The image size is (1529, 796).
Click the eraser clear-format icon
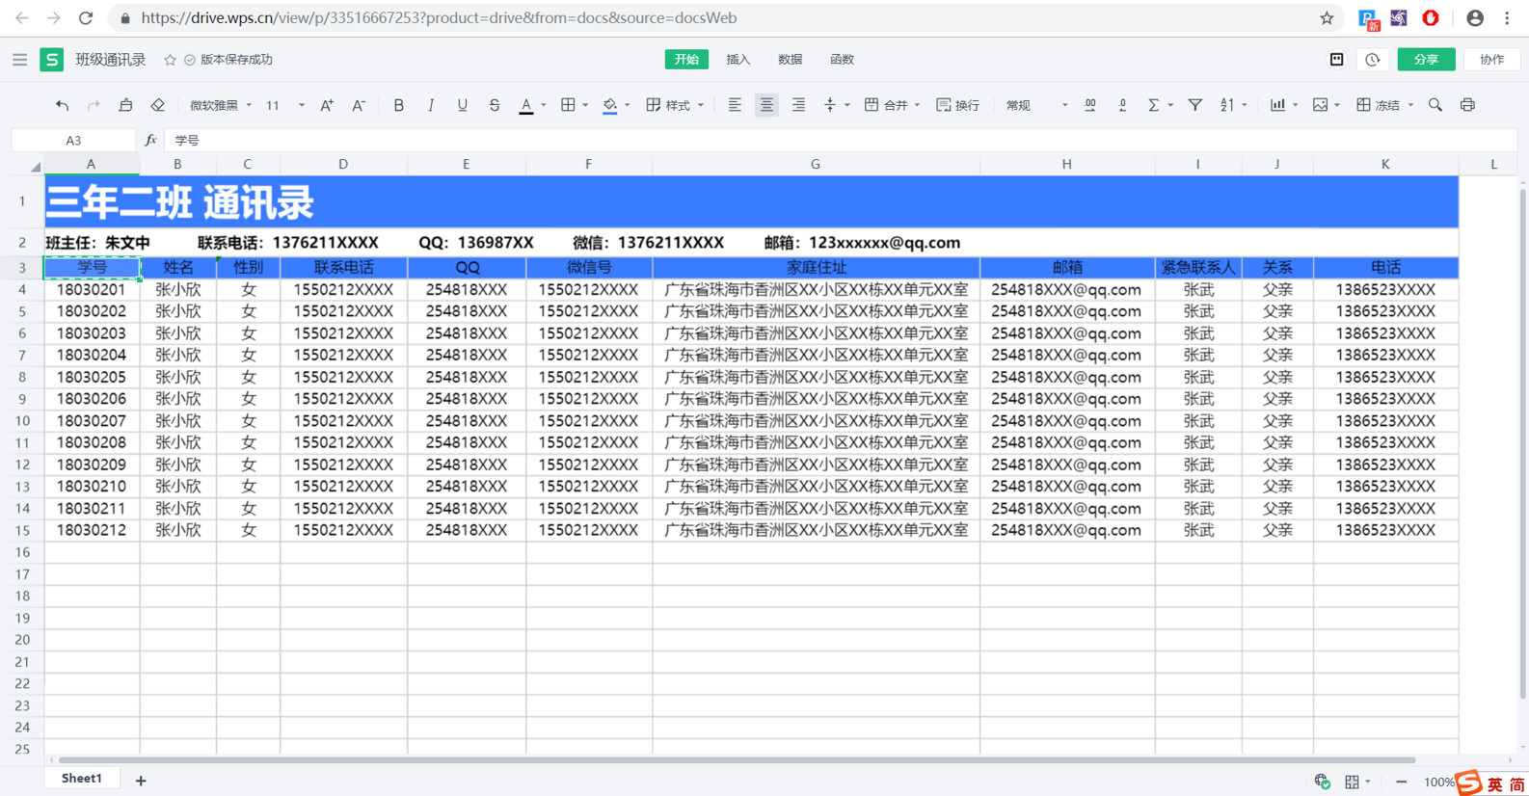pos(158,105)
